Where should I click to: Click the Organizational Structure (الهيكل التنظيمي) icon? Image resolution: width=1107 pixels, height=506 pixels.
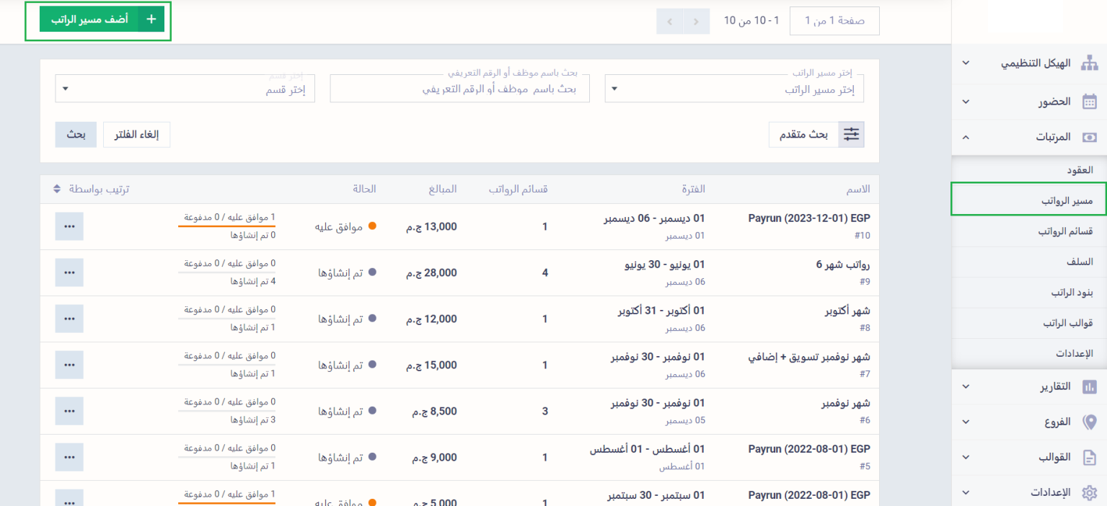tap(1089, 63)
